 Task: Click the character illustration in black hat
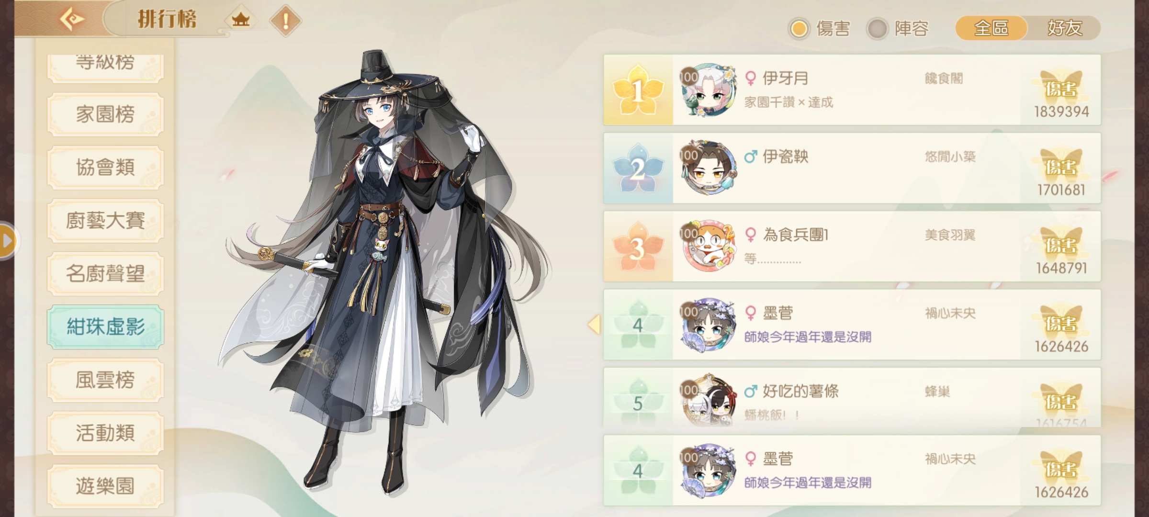(383, 273)
